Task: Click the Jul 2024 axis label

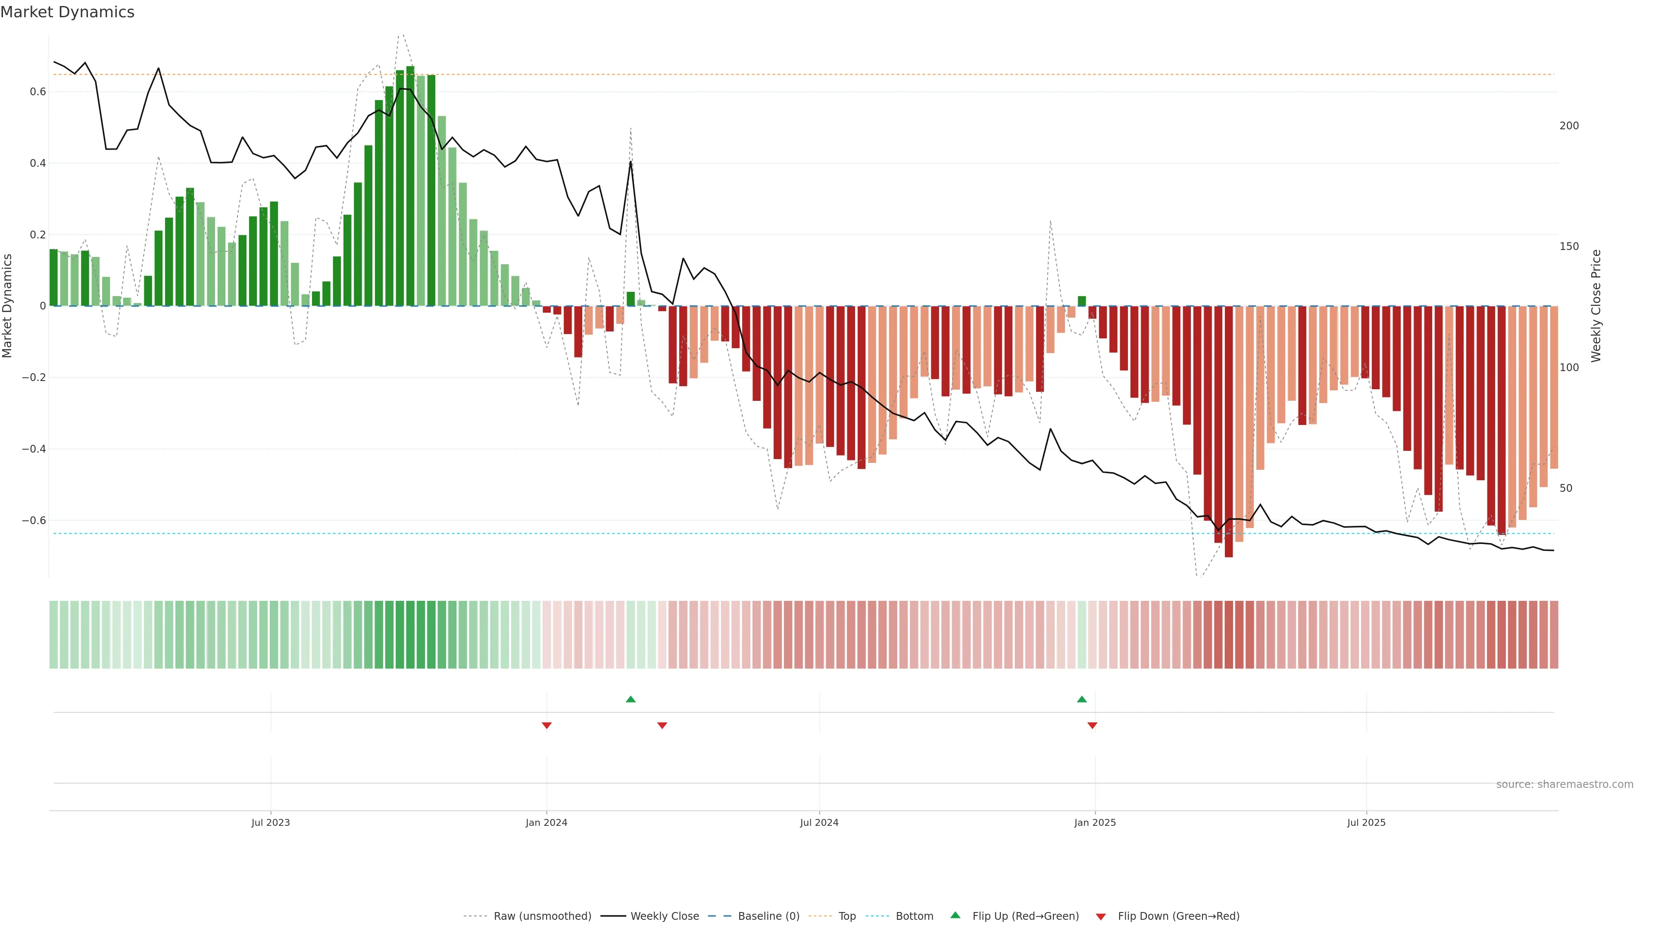Action: click(819, 822)
